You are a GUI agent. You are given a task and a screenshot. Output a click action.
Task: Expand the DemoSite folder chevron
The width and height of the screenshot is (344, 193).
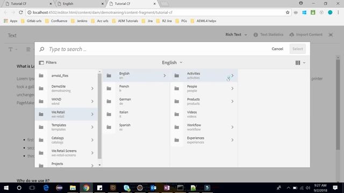tap(92, 88)
